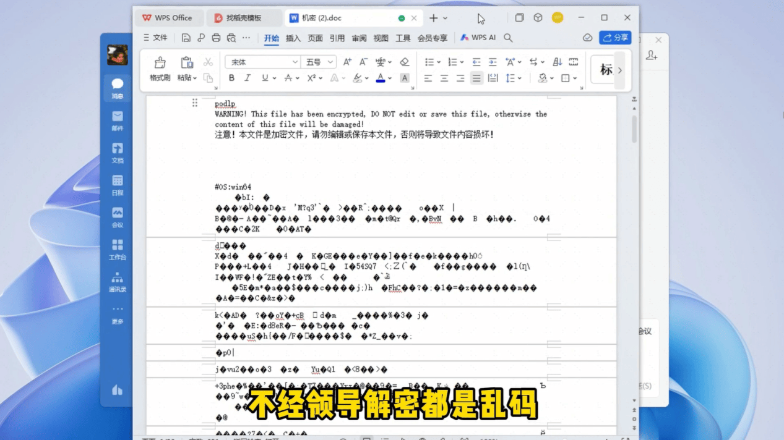Clear formatting with the eraser icon
The height and width of the screenshot is (440, 784).
405,62
